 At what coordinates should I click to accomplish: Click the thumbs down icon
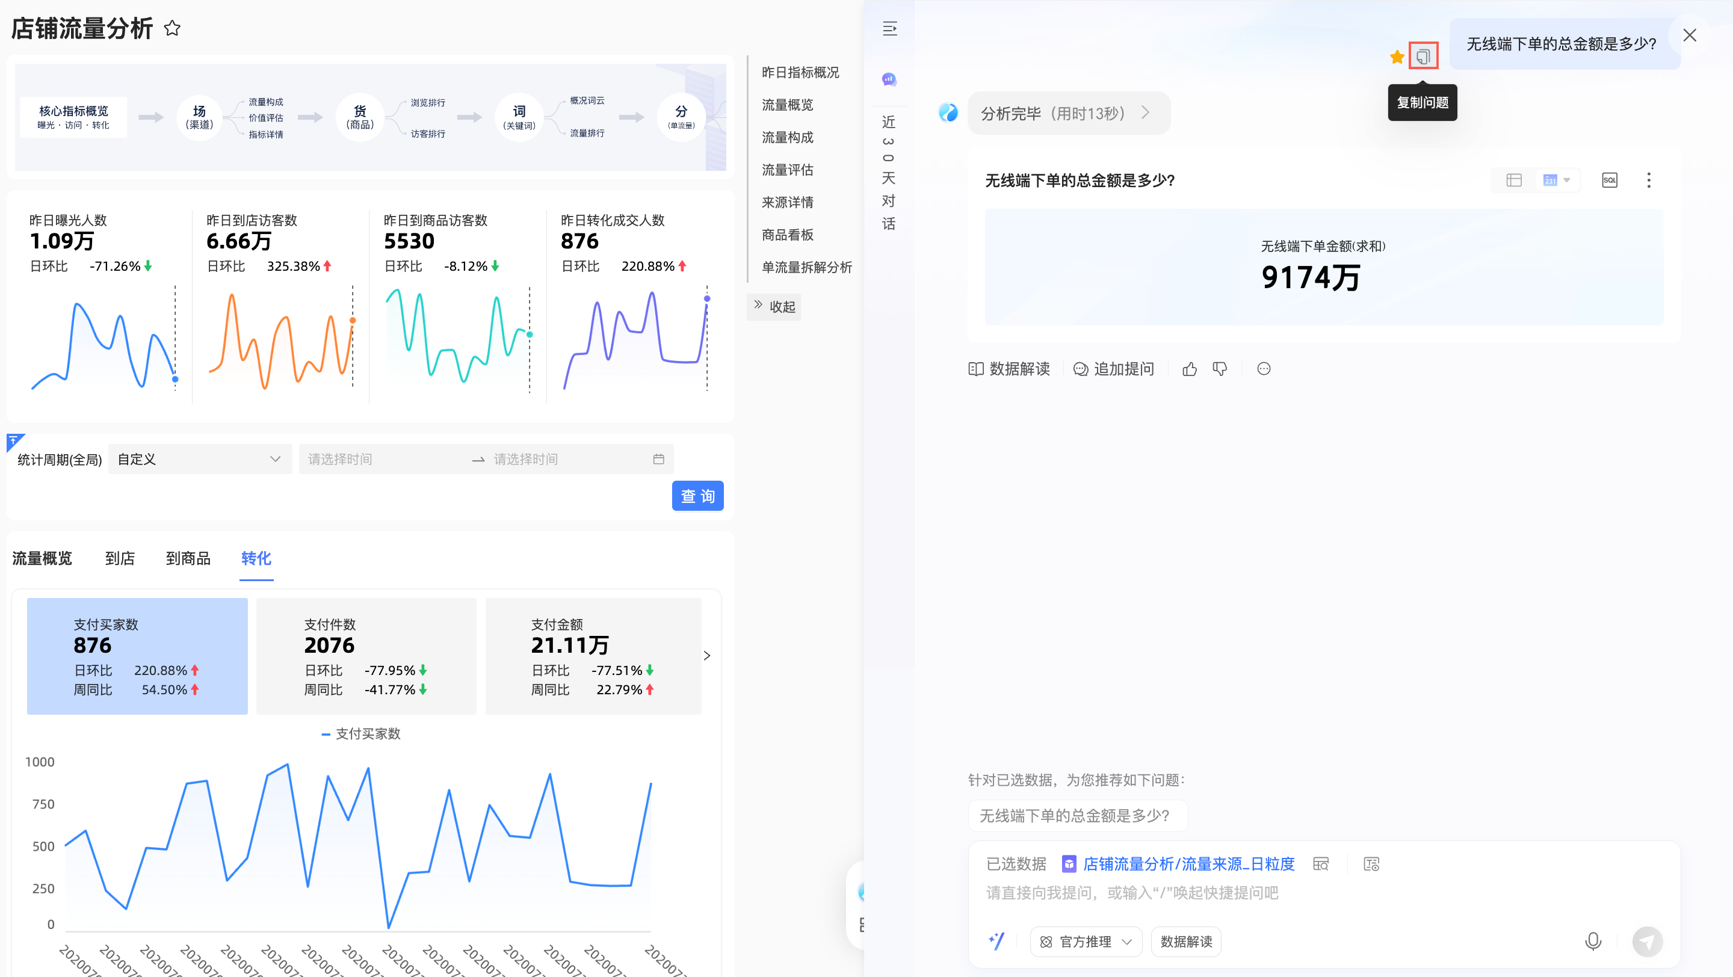pos(1220,369)
